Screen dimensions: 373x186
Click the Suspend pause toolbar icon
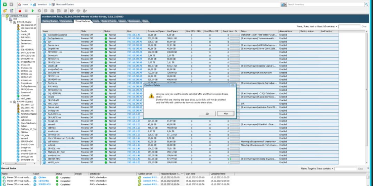(26, 11)
